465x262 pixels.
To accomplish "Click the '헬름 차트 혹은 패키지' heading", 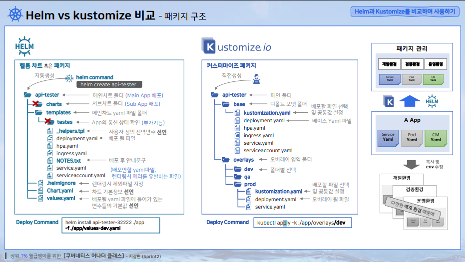I will coord(45,65).
